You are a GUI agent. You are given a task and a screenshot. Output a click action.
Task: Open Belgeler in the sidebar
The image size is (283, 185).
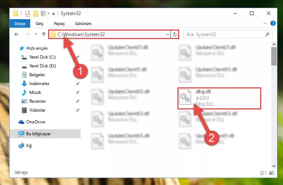click(37, 75)
